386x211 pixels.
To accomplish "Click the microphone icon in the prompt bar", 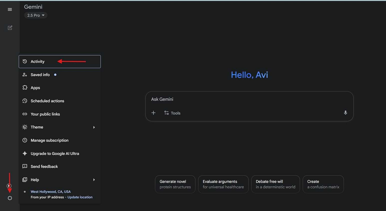I will click(345, 112).
